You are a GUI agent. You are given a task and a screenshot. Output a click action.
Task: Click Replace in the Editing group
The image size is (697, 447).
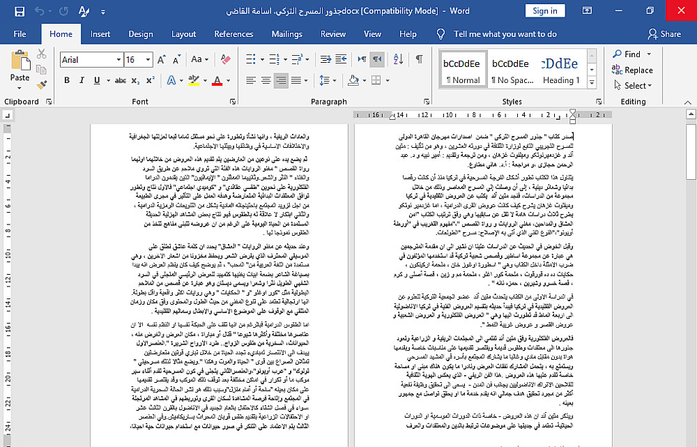click(633, 70)
